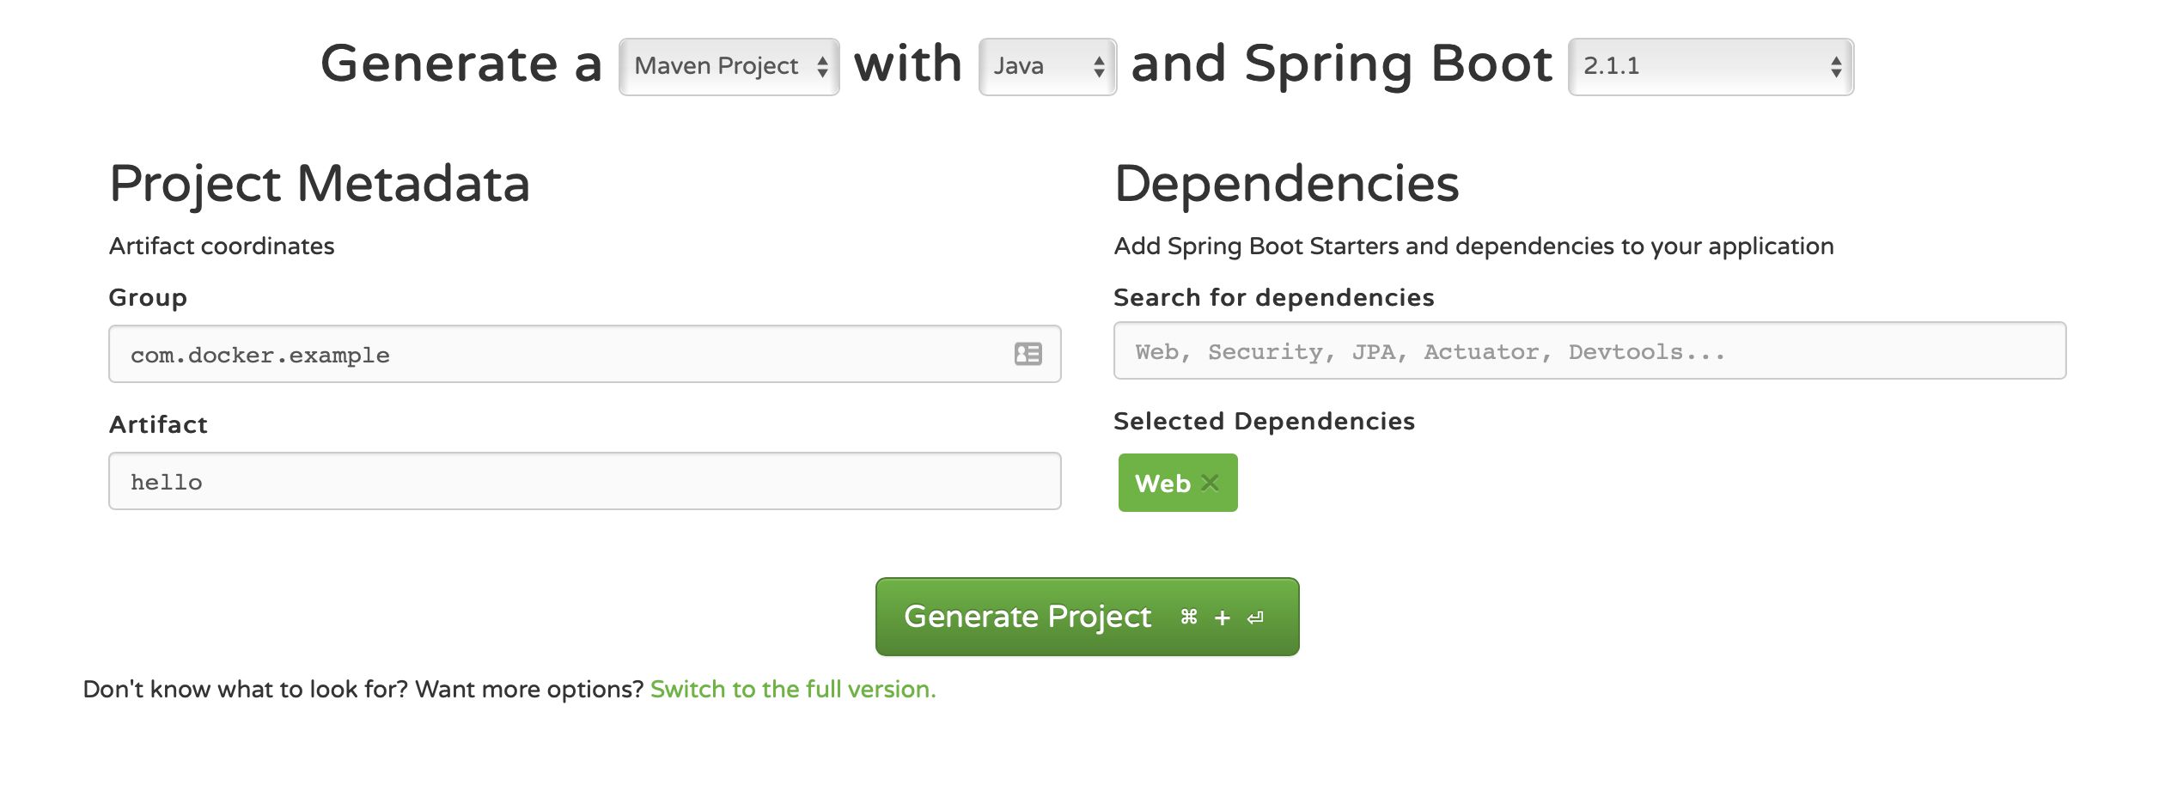This screenshot has height=785, width=2165.
Task: Click the up-down arrows on Maven Project selector
Action: pos(822,66)
